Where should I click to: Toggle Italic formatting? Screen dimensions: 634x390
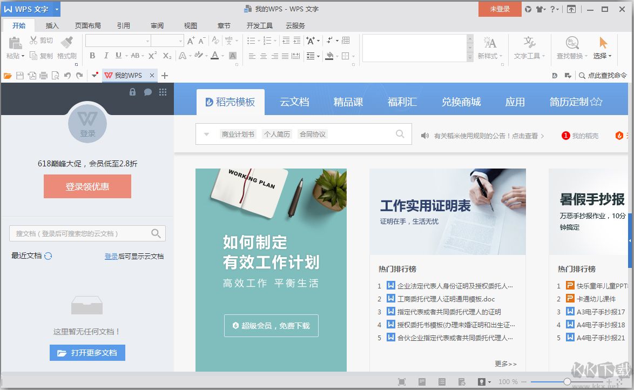[x=106, y=56]
